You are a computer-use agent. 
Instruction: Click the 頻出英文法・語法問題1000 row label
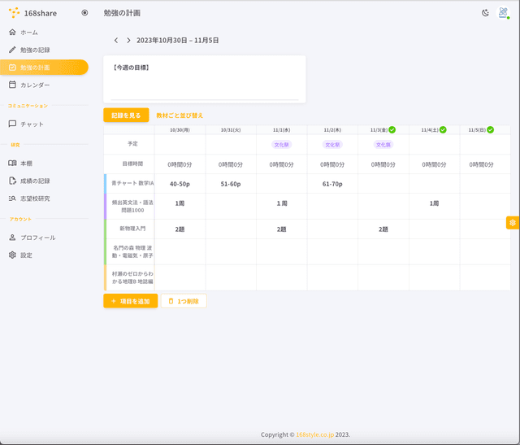pyautogui.click(x=132, y=206)
